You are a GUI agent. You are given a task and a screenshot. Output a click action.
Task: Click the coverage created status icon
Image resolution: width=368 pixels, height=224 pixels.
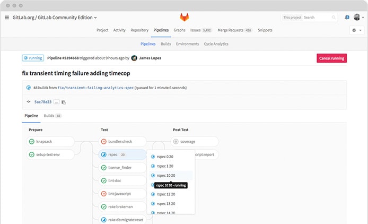[176, 142]
